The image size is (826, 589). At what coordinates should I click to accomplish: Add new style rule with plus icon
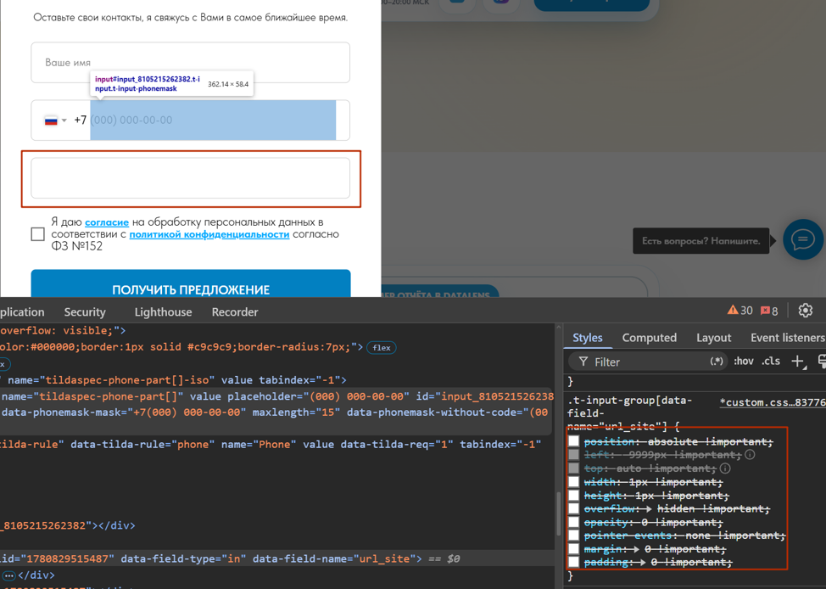[x=798, y=362]
